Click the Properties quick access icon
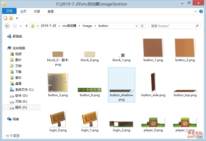The width and height of the screenshot is (206, 141). [x=5, y=18]
